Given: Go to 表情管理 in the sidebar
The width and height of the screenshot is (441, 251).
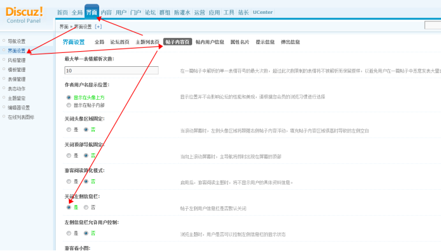Looking at the screenshot, I should [x=16, y=79].
